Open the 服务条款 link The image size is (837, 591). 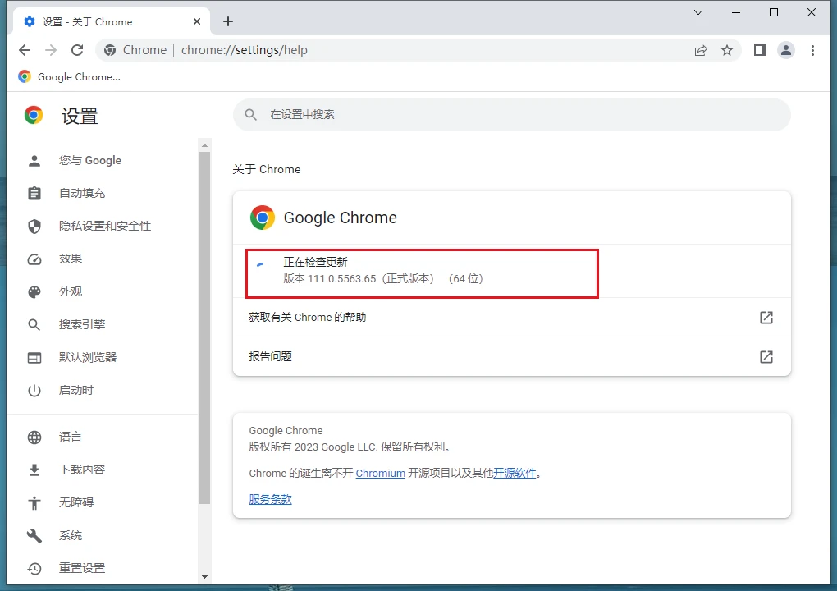[270, 500]
